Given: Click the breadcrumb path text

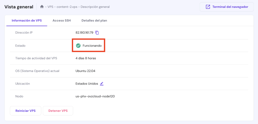Looking at the screenshot, I should 78,7.
